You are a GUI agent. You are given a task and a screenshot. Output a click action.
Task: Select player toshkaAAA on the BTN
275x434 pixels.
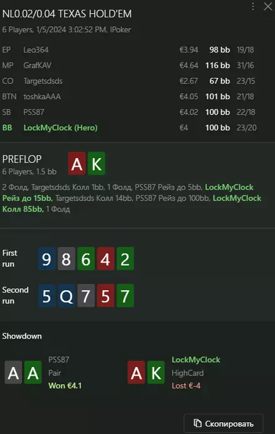click(42, 97)
